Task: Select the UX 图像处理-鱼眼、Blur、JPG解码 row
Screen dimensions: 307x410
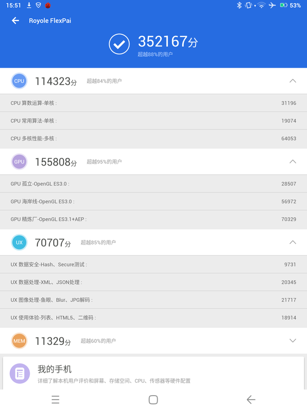Action: coord(153,300)
